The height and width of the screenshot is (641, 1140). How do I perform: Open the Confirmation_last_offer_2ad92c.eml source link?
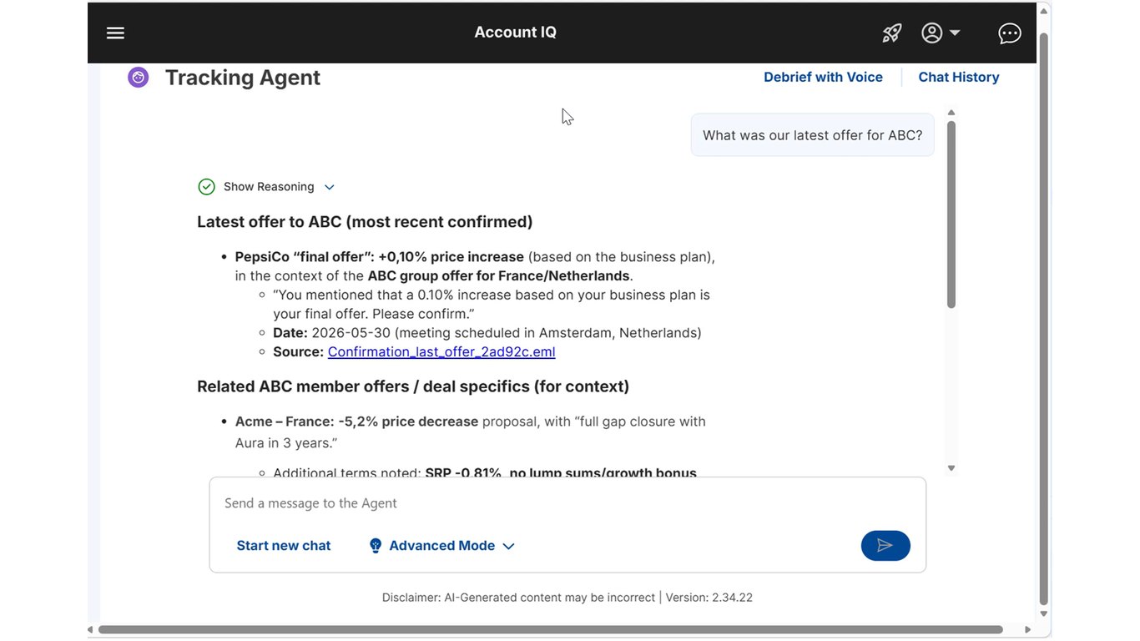tap(441, 351)
